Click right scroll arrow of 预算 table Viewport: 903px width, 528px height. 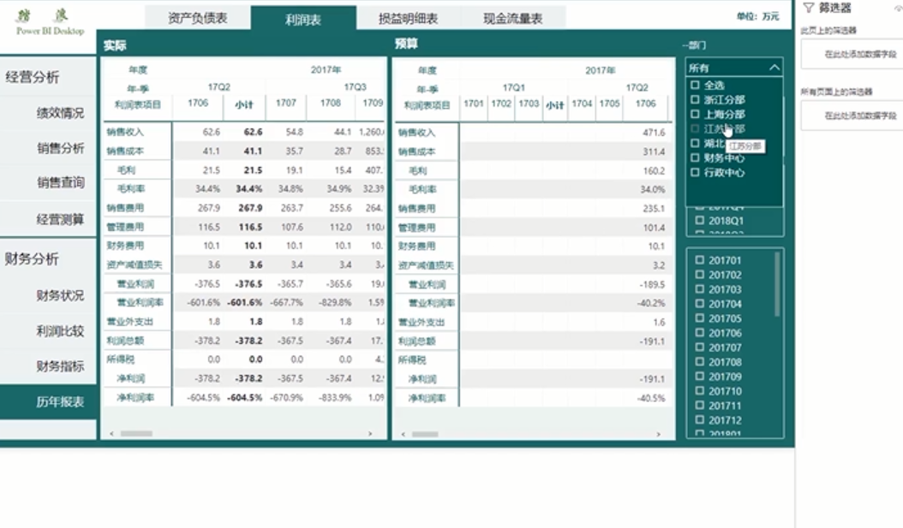point(661,434)
